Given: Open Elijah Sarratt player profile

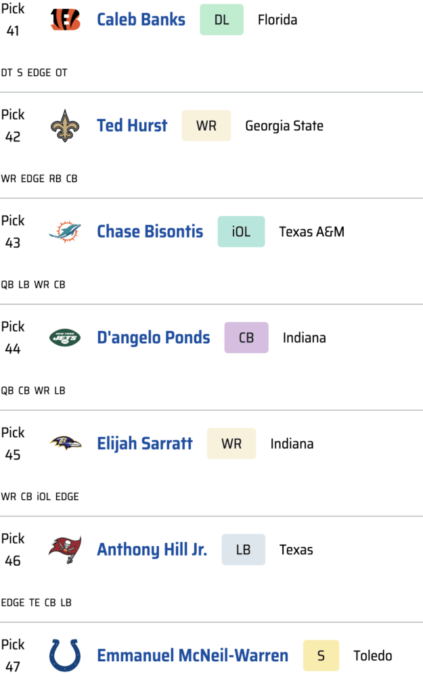Looking at the screenshot, I should click(x=144, y=444).
